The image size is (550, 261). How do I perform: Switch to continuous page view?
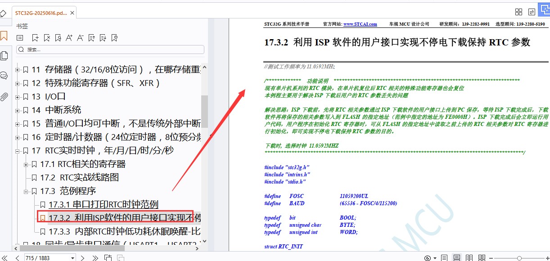(x=457, y=258)
